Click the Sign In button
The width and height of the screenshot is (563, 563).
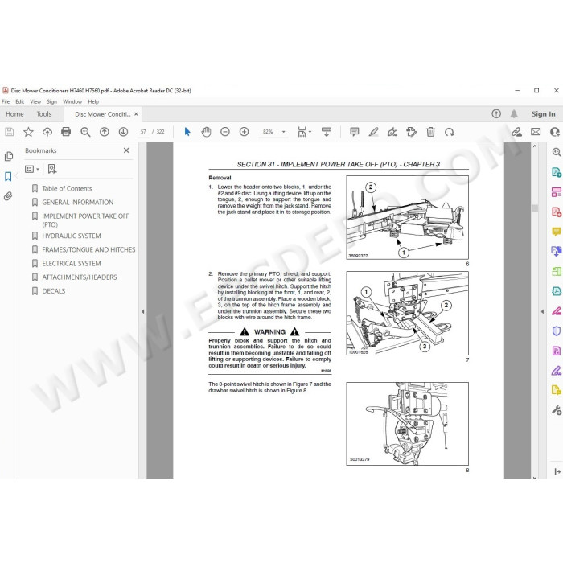tap(543, 114)
